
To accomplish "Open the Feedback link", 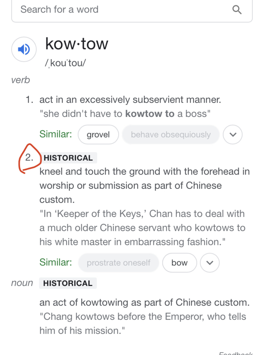I will coord(236,353).
